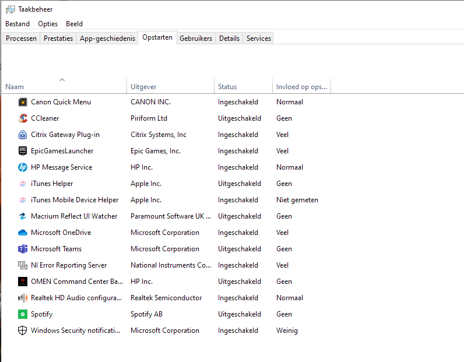Select iTunes Mobile Device Helper name
464x362 pixels.
[75, 200]
